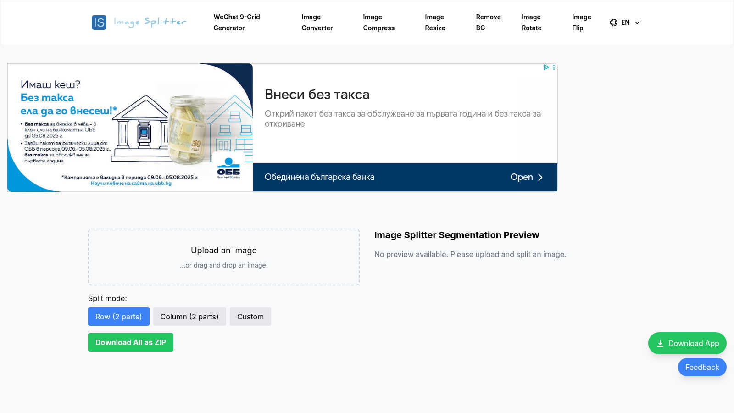Go to Image Compress page
The width and height of the screenshot is (734, 413).
[x=378, y=22]
